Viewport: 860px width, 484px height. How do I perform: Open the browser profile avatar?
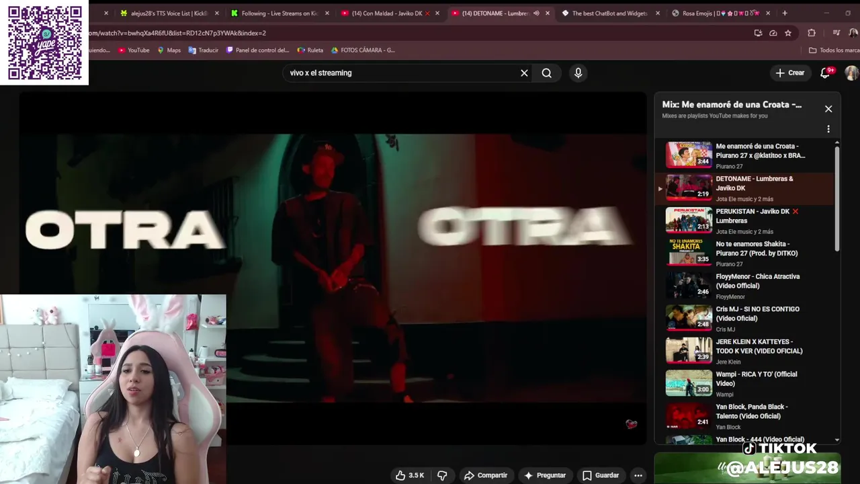click(853, 33)
